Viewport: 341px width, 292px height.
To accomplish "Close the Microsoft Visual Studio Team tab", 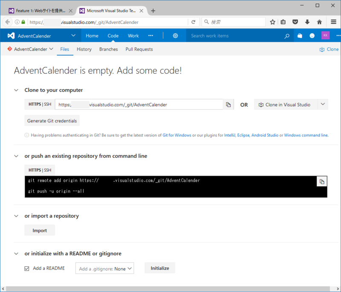I will (142, 11).
